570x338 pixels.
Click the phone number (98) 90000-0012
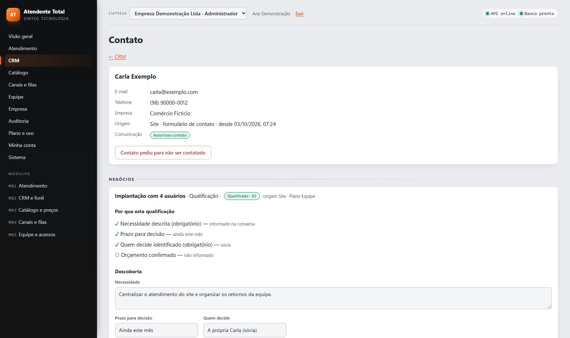tap(169, 103)
